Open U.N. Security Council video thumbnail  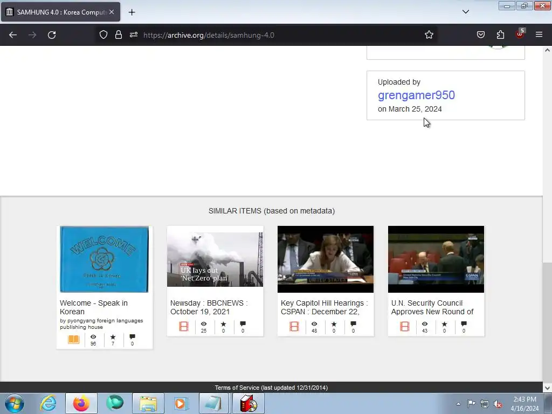(x=436, y=259)
